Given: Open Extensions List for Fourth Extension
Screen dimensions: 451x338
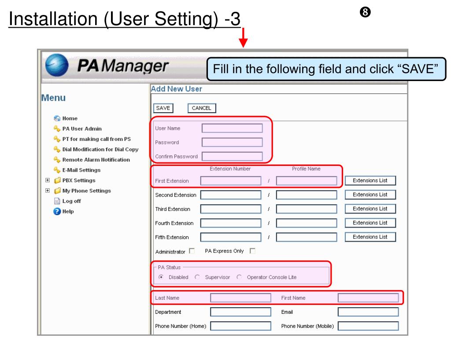Looking at the screenshot, I should coord(370,223).
